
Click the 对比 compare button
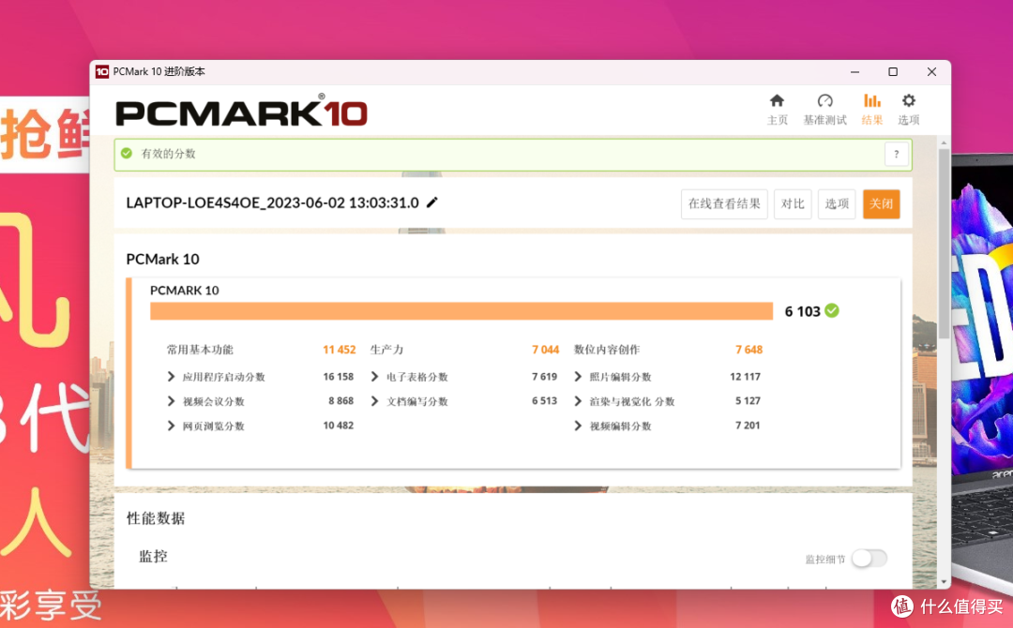tap(793, 204)
